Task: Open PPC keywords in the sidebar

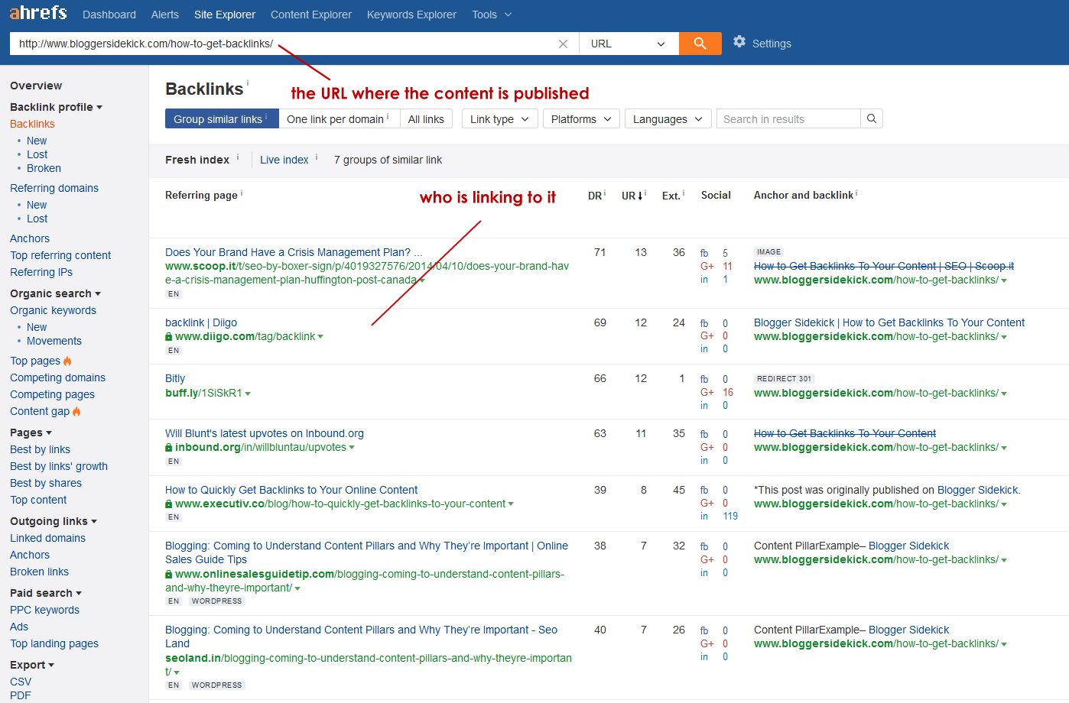Action: click(x=44, y=610)
